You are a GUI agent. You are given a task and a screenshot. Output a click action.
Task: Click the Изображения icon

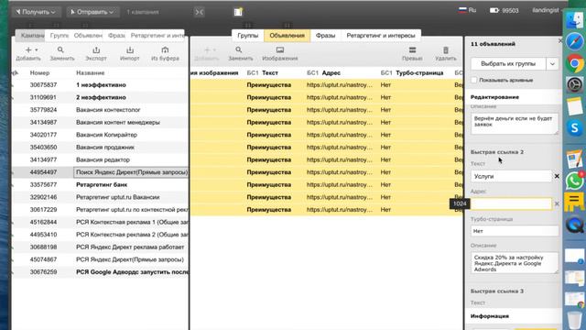pyautogui.click(x=280, y=49)
